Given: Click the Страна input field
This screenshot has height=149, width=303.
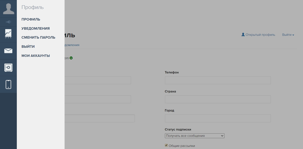Looking at the screenshot, I should tap(218, 99).
